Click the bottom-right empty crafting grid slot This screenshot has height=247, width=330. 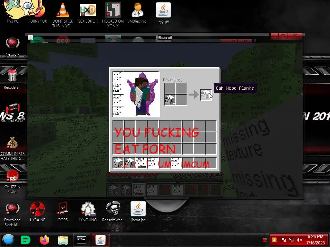coord(181,100)
